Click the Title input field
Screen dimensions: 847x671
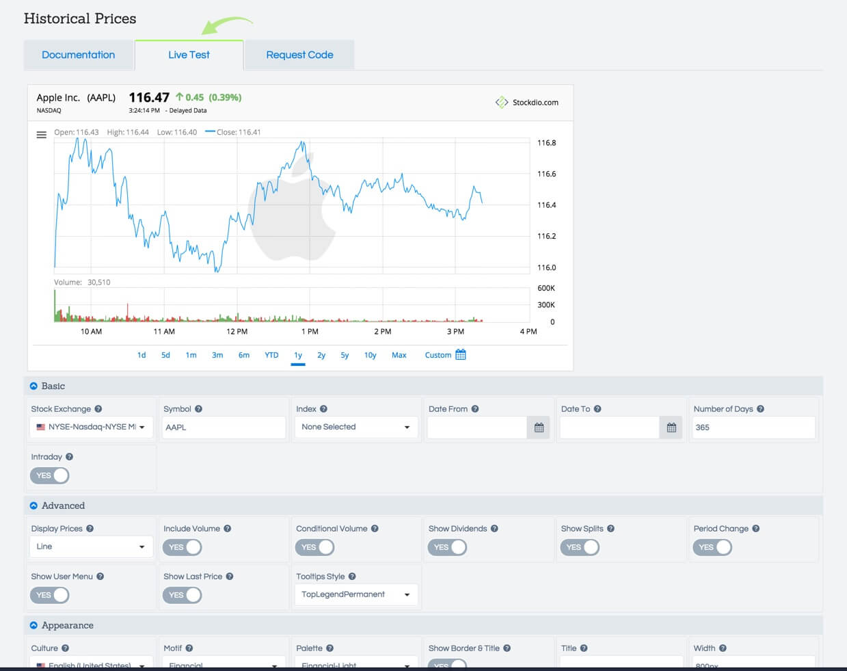(x=621, y=662)
